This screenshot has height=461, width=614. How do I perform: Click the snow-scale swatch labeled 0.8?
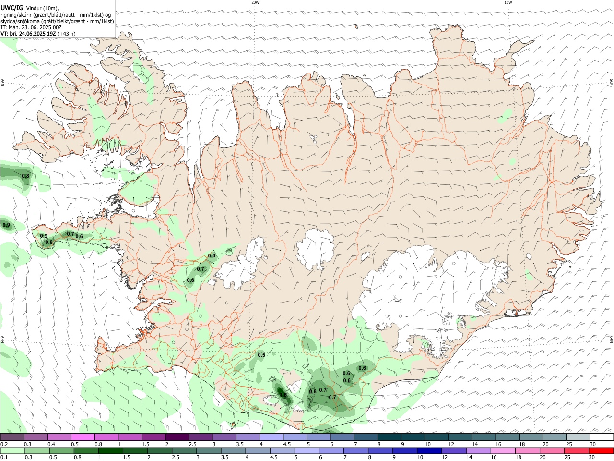click(106, 437)
